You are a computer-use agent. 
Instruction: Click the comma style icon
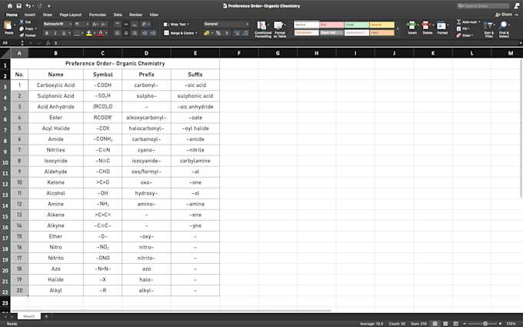227,33
